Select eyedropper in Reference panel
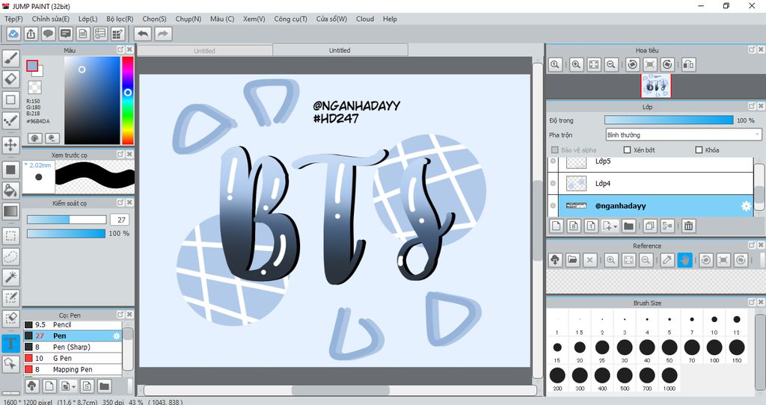The height and width of the screenshot is (405, 766). click(x=667, y=260)
